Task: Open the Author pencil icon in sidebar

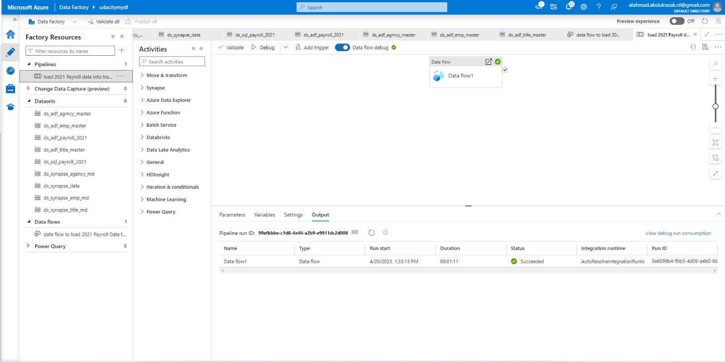Action: pos(10,52)
